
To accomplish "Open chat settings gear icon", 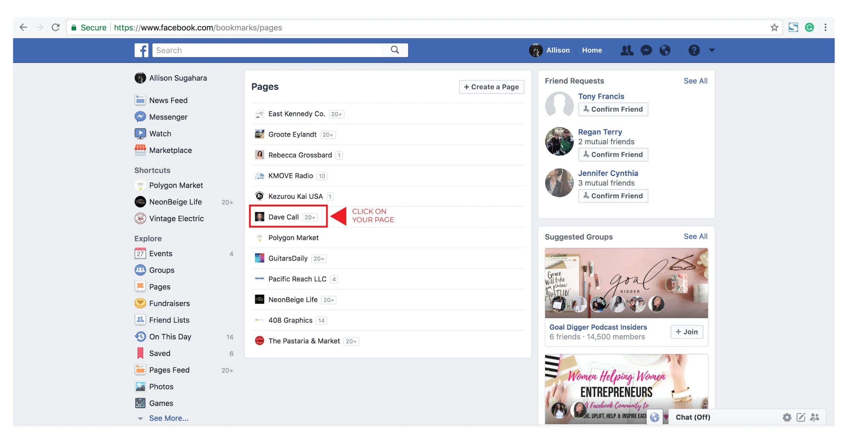I will [x=786, y=417].
